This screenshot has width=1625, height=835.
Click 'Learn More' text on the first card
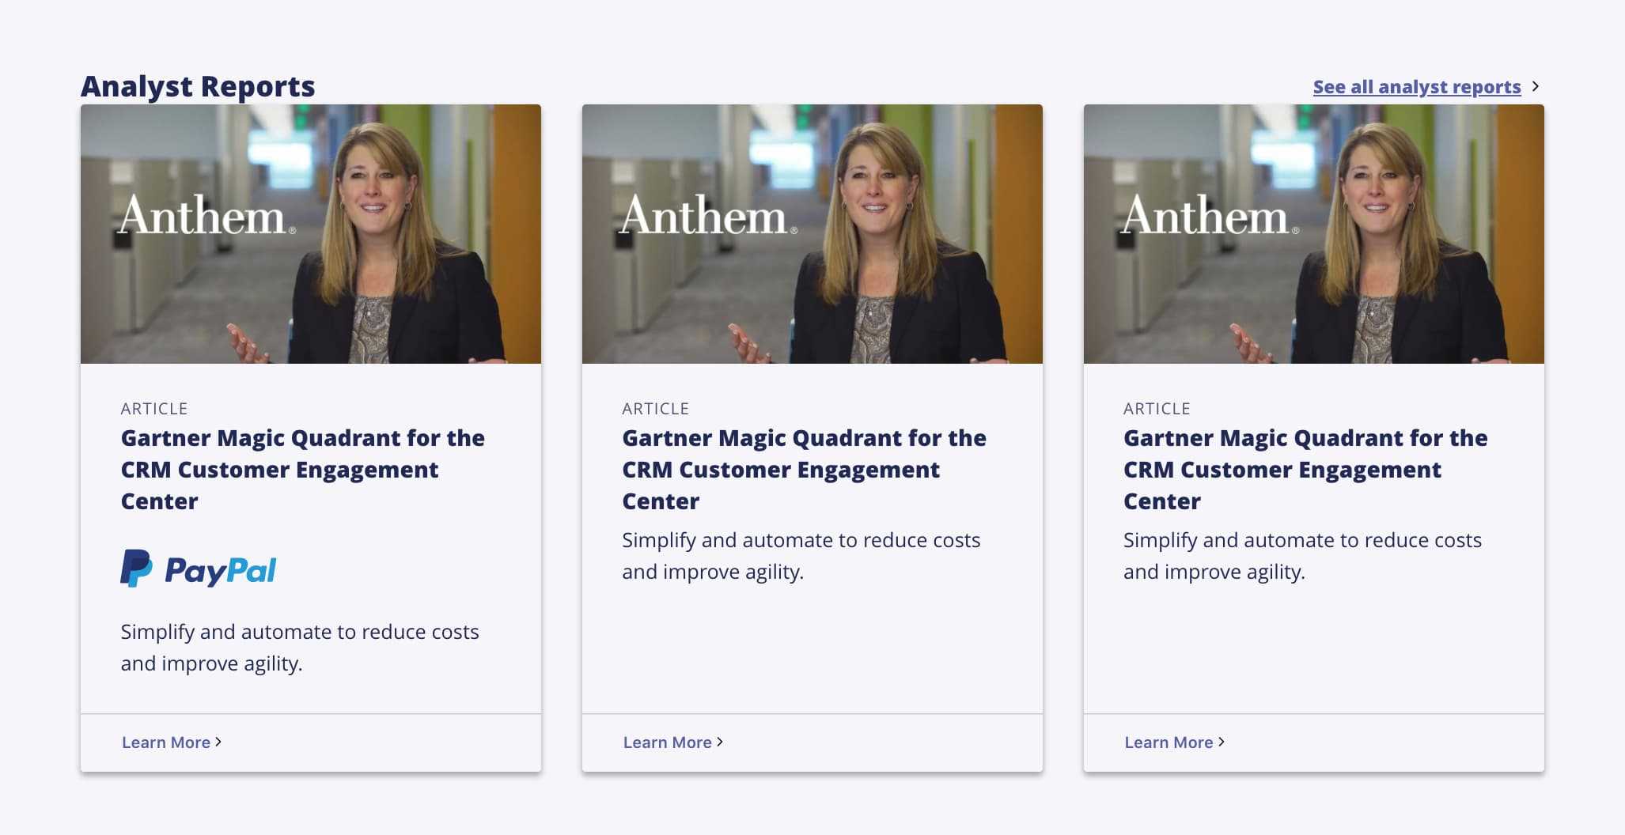[165, 742]
